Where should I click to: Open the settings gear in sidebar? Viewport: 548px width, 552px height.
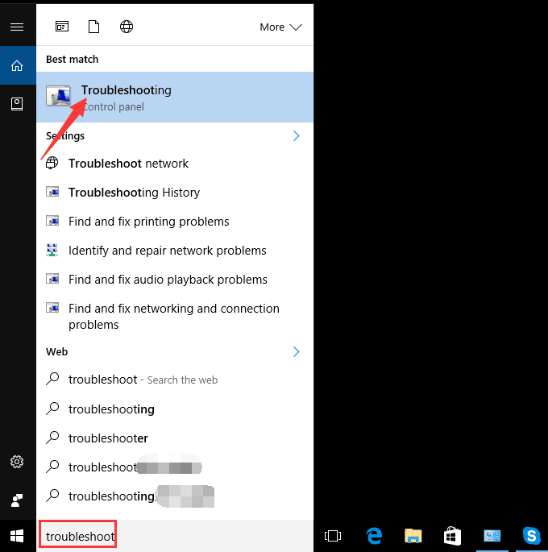pos(17,462)
